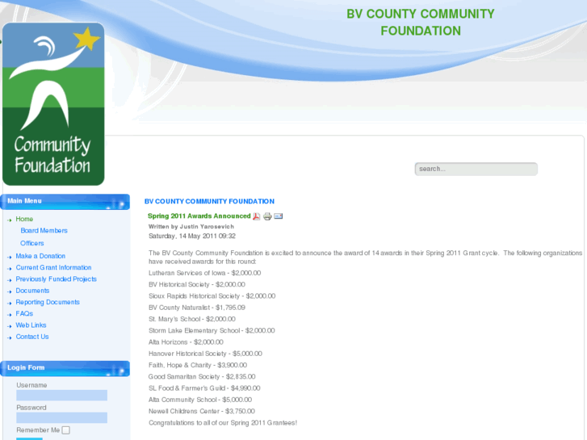Open the Reporting Documents link
Screen dimensions: 587x440
point(48,302)
